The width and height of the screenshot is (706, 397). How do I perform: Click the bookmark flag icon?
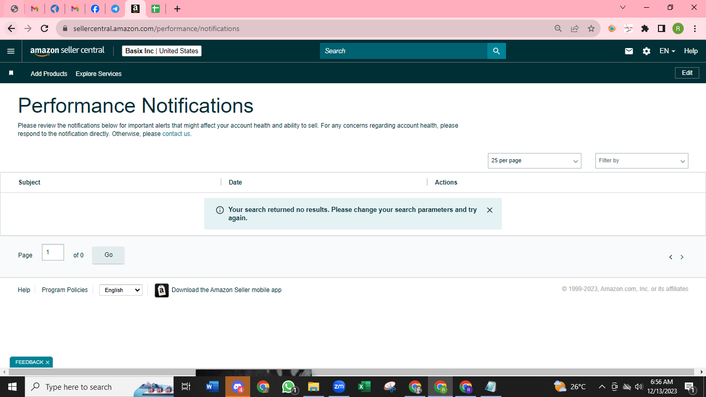[11, 73]
